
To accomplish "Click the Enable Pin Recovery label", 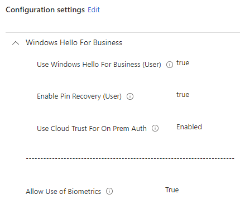I will pyautogui.click(x=79, y=96).
